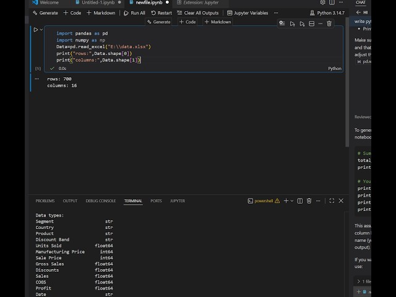Screen dimensions: 396x297
Task: Click Generate in notebook toolbar
Action: 45,13
